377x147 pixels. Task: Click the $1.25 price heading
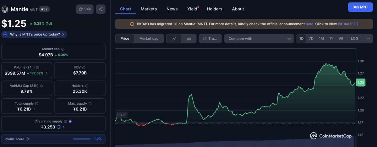coord(14,24)
